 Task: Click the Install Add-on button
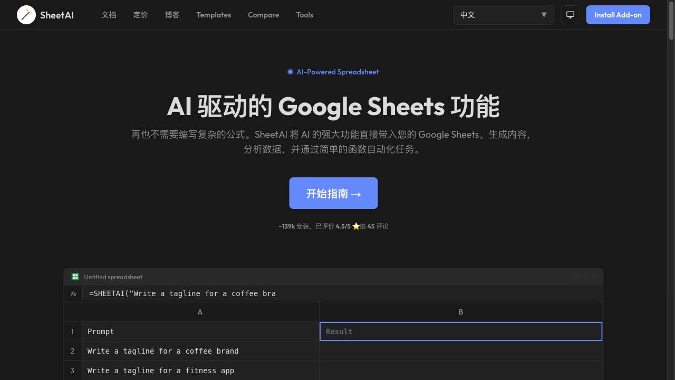click(x=618, y=15)
